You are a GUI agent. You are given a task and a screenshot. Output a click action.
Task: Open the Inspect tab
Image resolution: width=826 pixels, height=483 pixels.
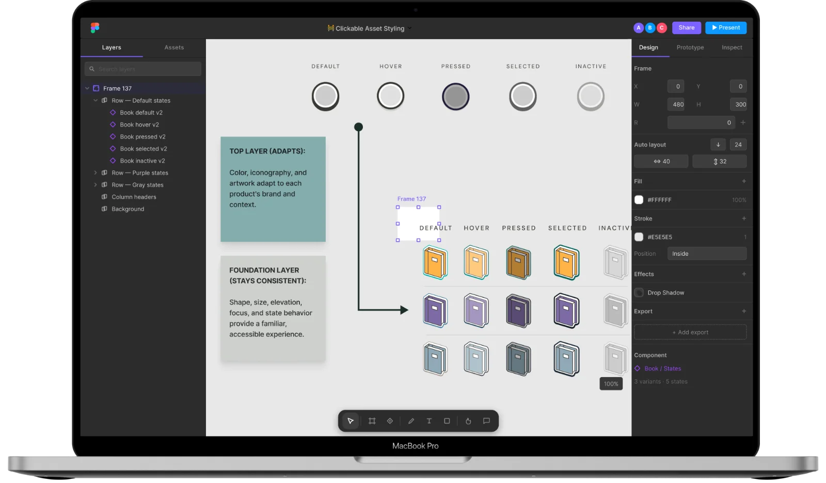732,48
